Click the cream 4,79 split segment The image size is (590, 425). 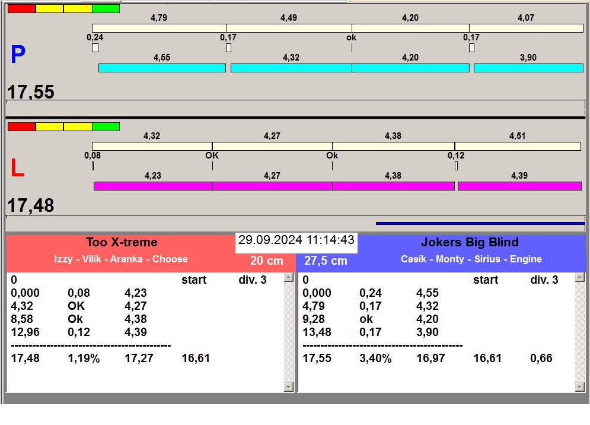coord(159,28)
